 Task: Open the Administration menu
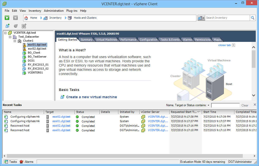pos(54,11)
